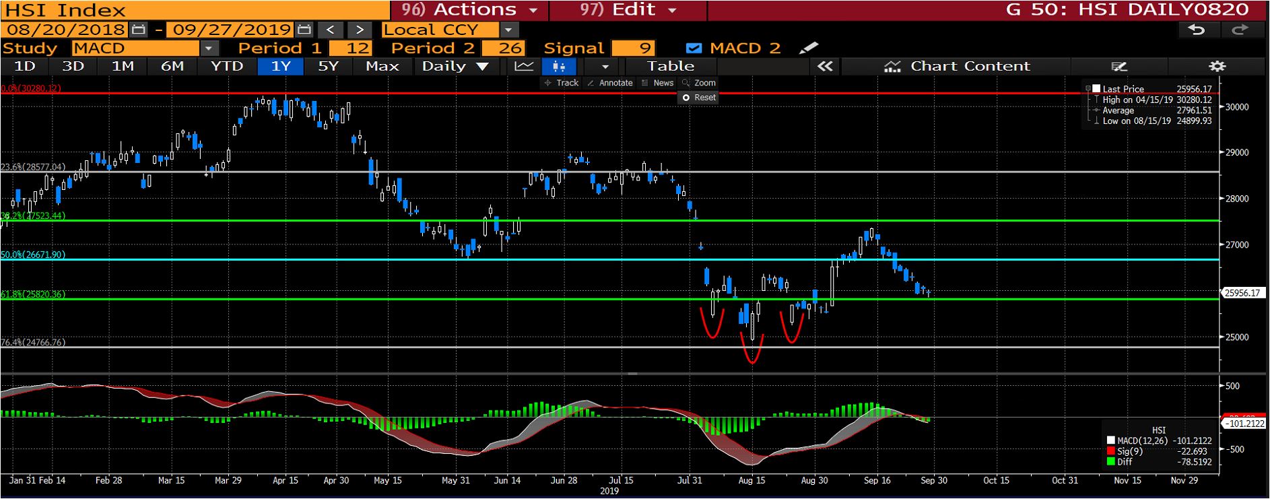The image size is (1270, 499).
Task: Switch to the 5Y time range
Action: pyautogui.click(x=328, y=66)
